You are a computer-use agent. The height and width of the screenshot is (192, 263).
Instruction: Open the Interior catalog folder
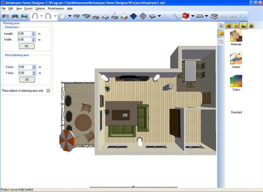pos(236,60)
